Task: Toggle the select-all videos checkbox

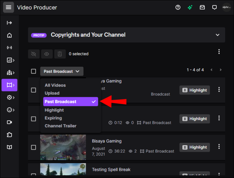Action: tap(34, 71)
